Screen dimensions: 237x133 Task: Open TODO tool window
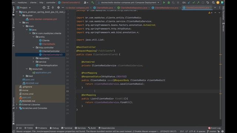pyautogui.click(x=29, y=128)
